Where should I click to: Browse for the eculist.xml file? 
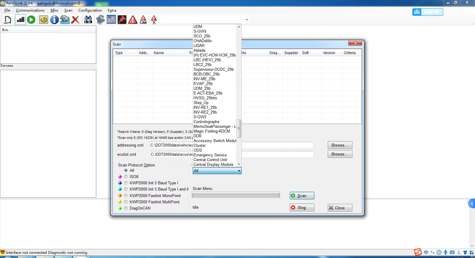pyautogui.click(x=340, y=154)
